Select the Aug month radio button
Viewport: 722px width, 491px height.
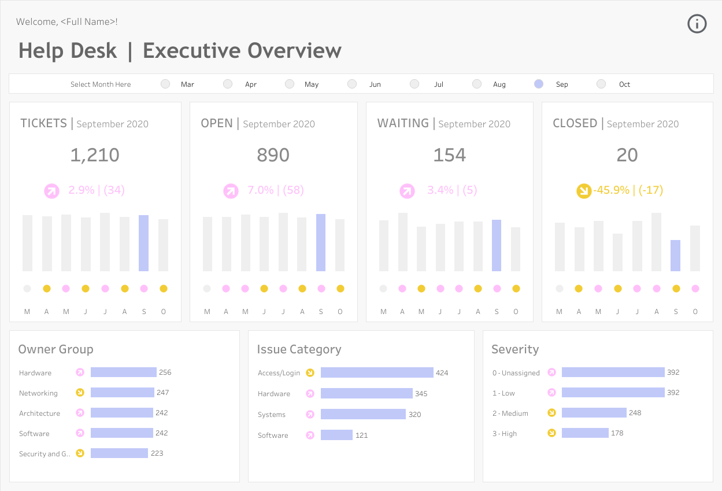point(477,84)
